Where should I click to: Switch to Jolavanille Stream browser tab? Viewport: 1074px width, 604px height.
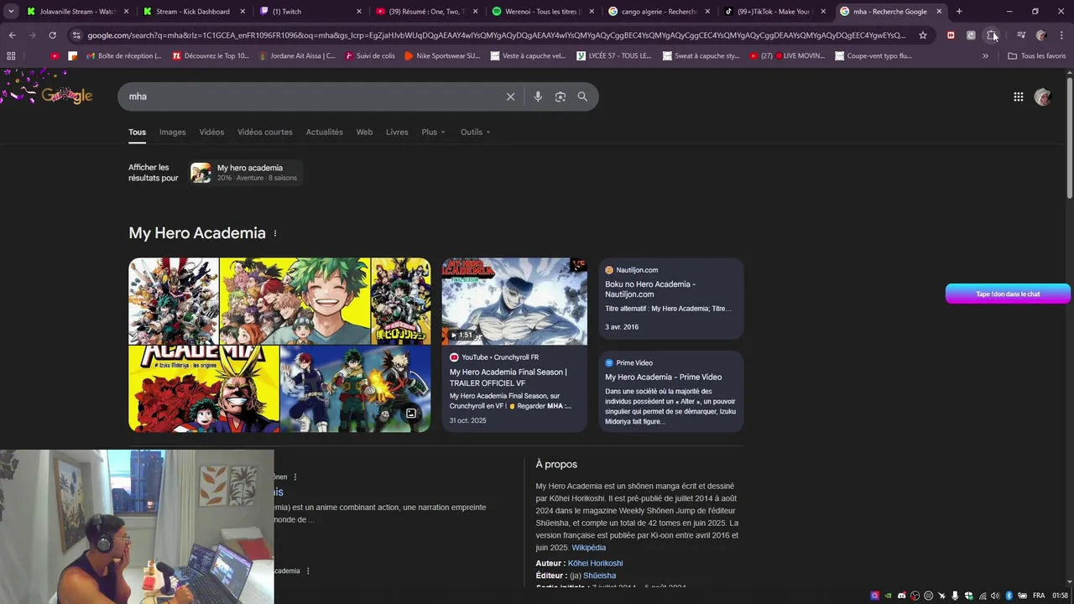[77, 12]
